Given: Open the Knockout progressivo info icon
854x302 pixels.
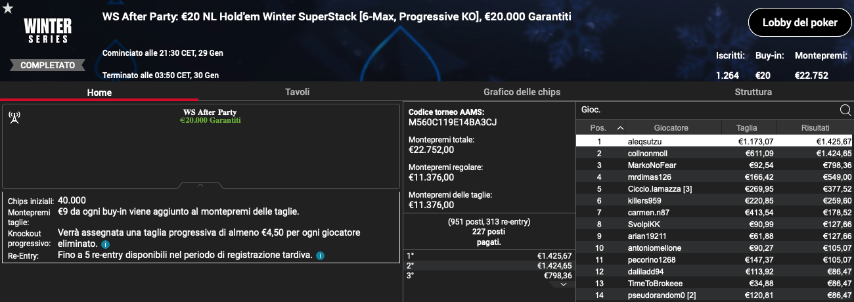Looking at the screenshot, I should click(x=105, y=244).
